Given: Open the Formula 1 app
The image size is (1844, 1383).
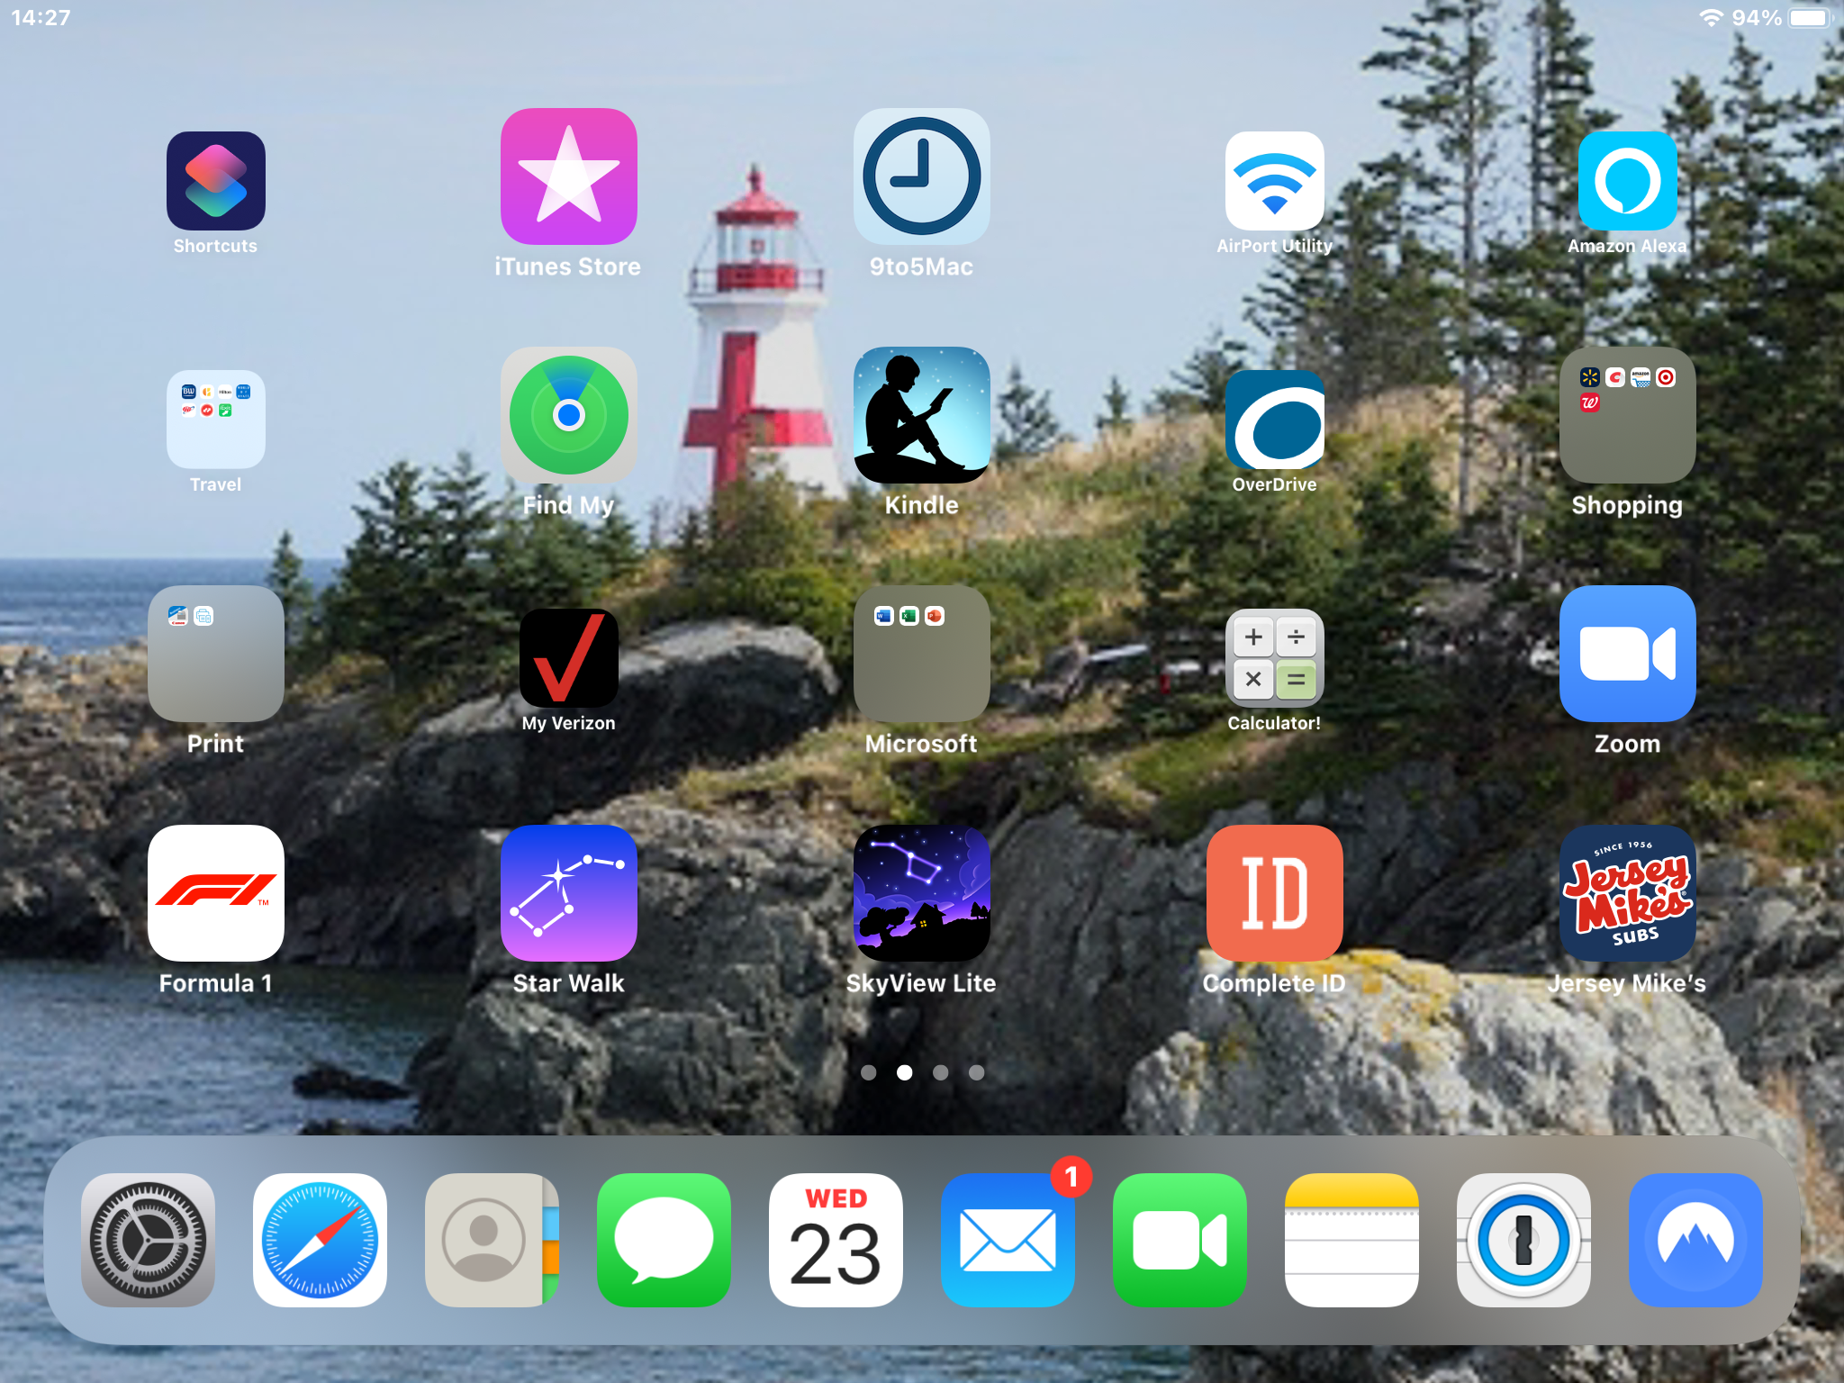Looking at the screenshot, I should [x=215, y=892].
